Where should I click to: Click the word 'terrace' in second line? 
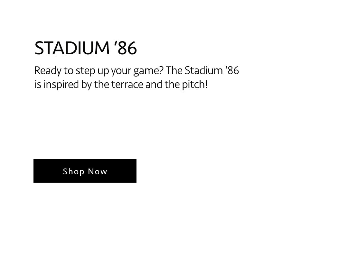(127, 85)
